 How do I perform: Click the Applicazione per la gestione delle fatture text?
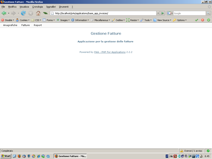point(105,41)
